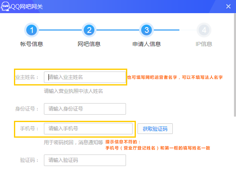Screen dimensions: 236x173
Task: Select step 1 circle icon
Action: tap(32, 30)
